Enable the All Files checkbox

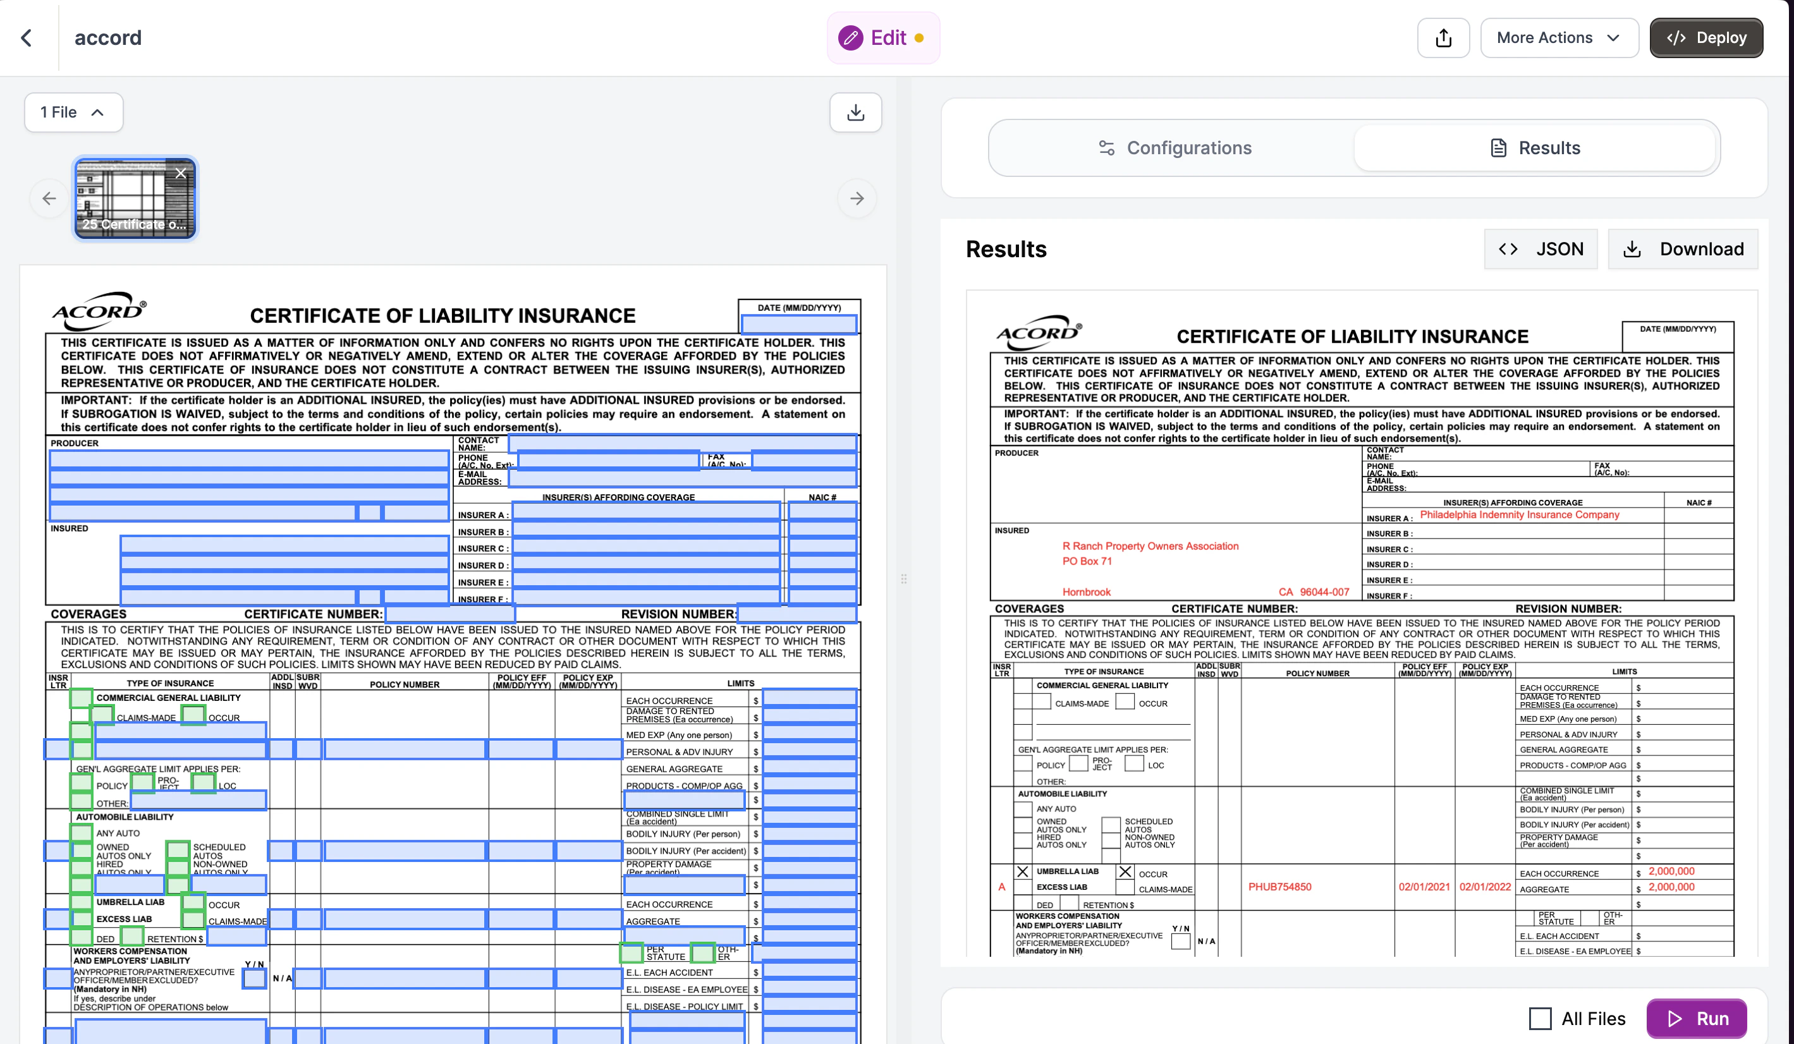1540,1018
